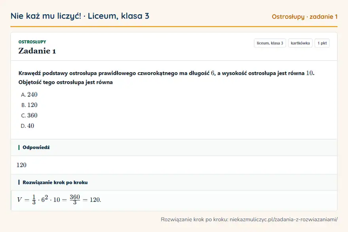The height and width of the screenshot is (232, 348).
Task: Click the task question text
Action: pos(166,77)
